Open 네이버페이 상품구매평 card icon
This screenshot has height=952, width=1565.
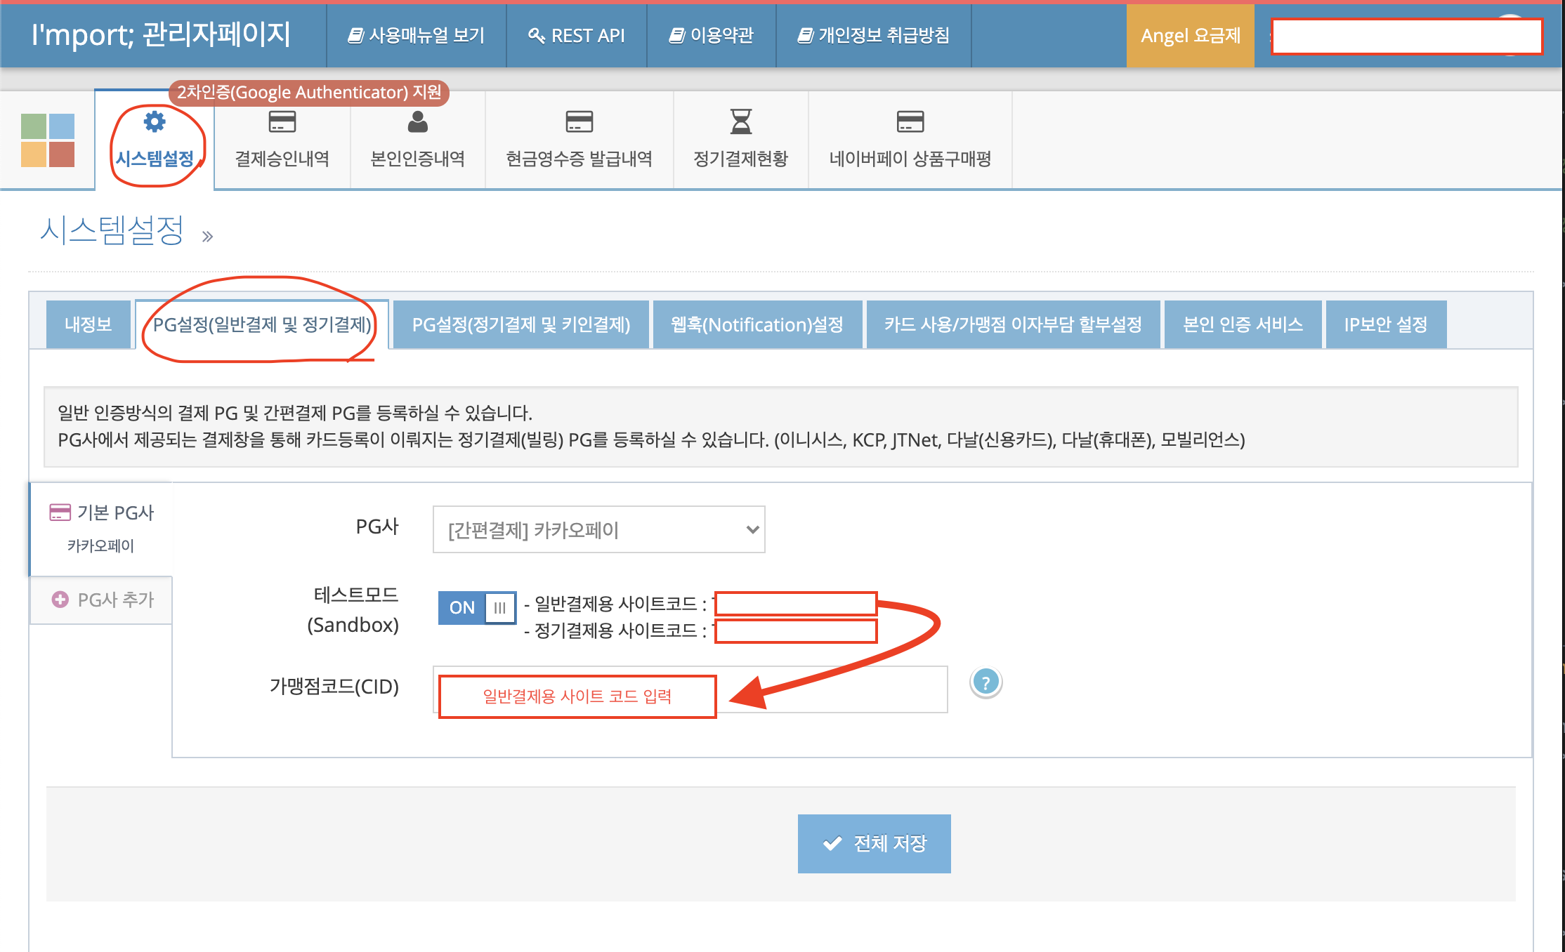910,122
